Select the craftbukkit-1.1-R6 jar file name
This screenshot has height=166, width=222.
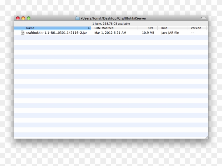pyautogui.click(x=57, y=33)
